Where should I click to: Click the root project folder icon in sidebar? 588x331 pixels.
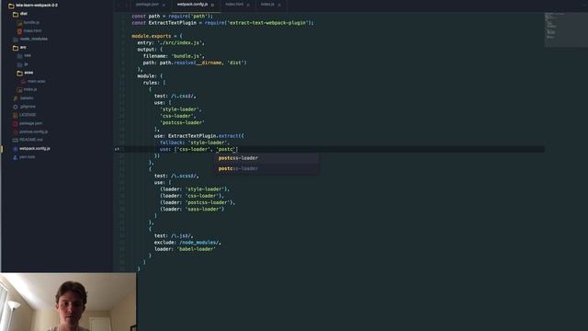(11, 6)
